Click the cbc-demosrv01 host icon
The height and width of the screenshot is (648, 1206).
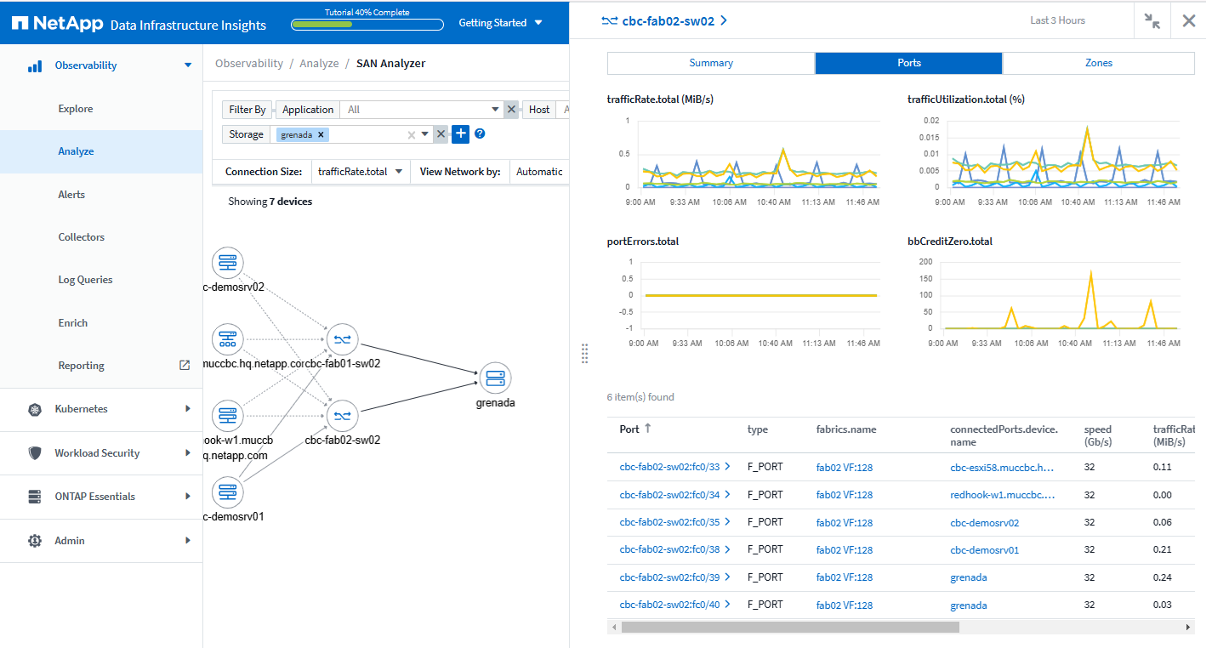coord(227,492)
